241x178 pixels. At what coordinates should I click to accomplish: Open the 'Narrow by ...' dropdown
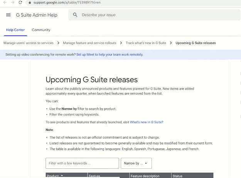click(x=136, y=163)
